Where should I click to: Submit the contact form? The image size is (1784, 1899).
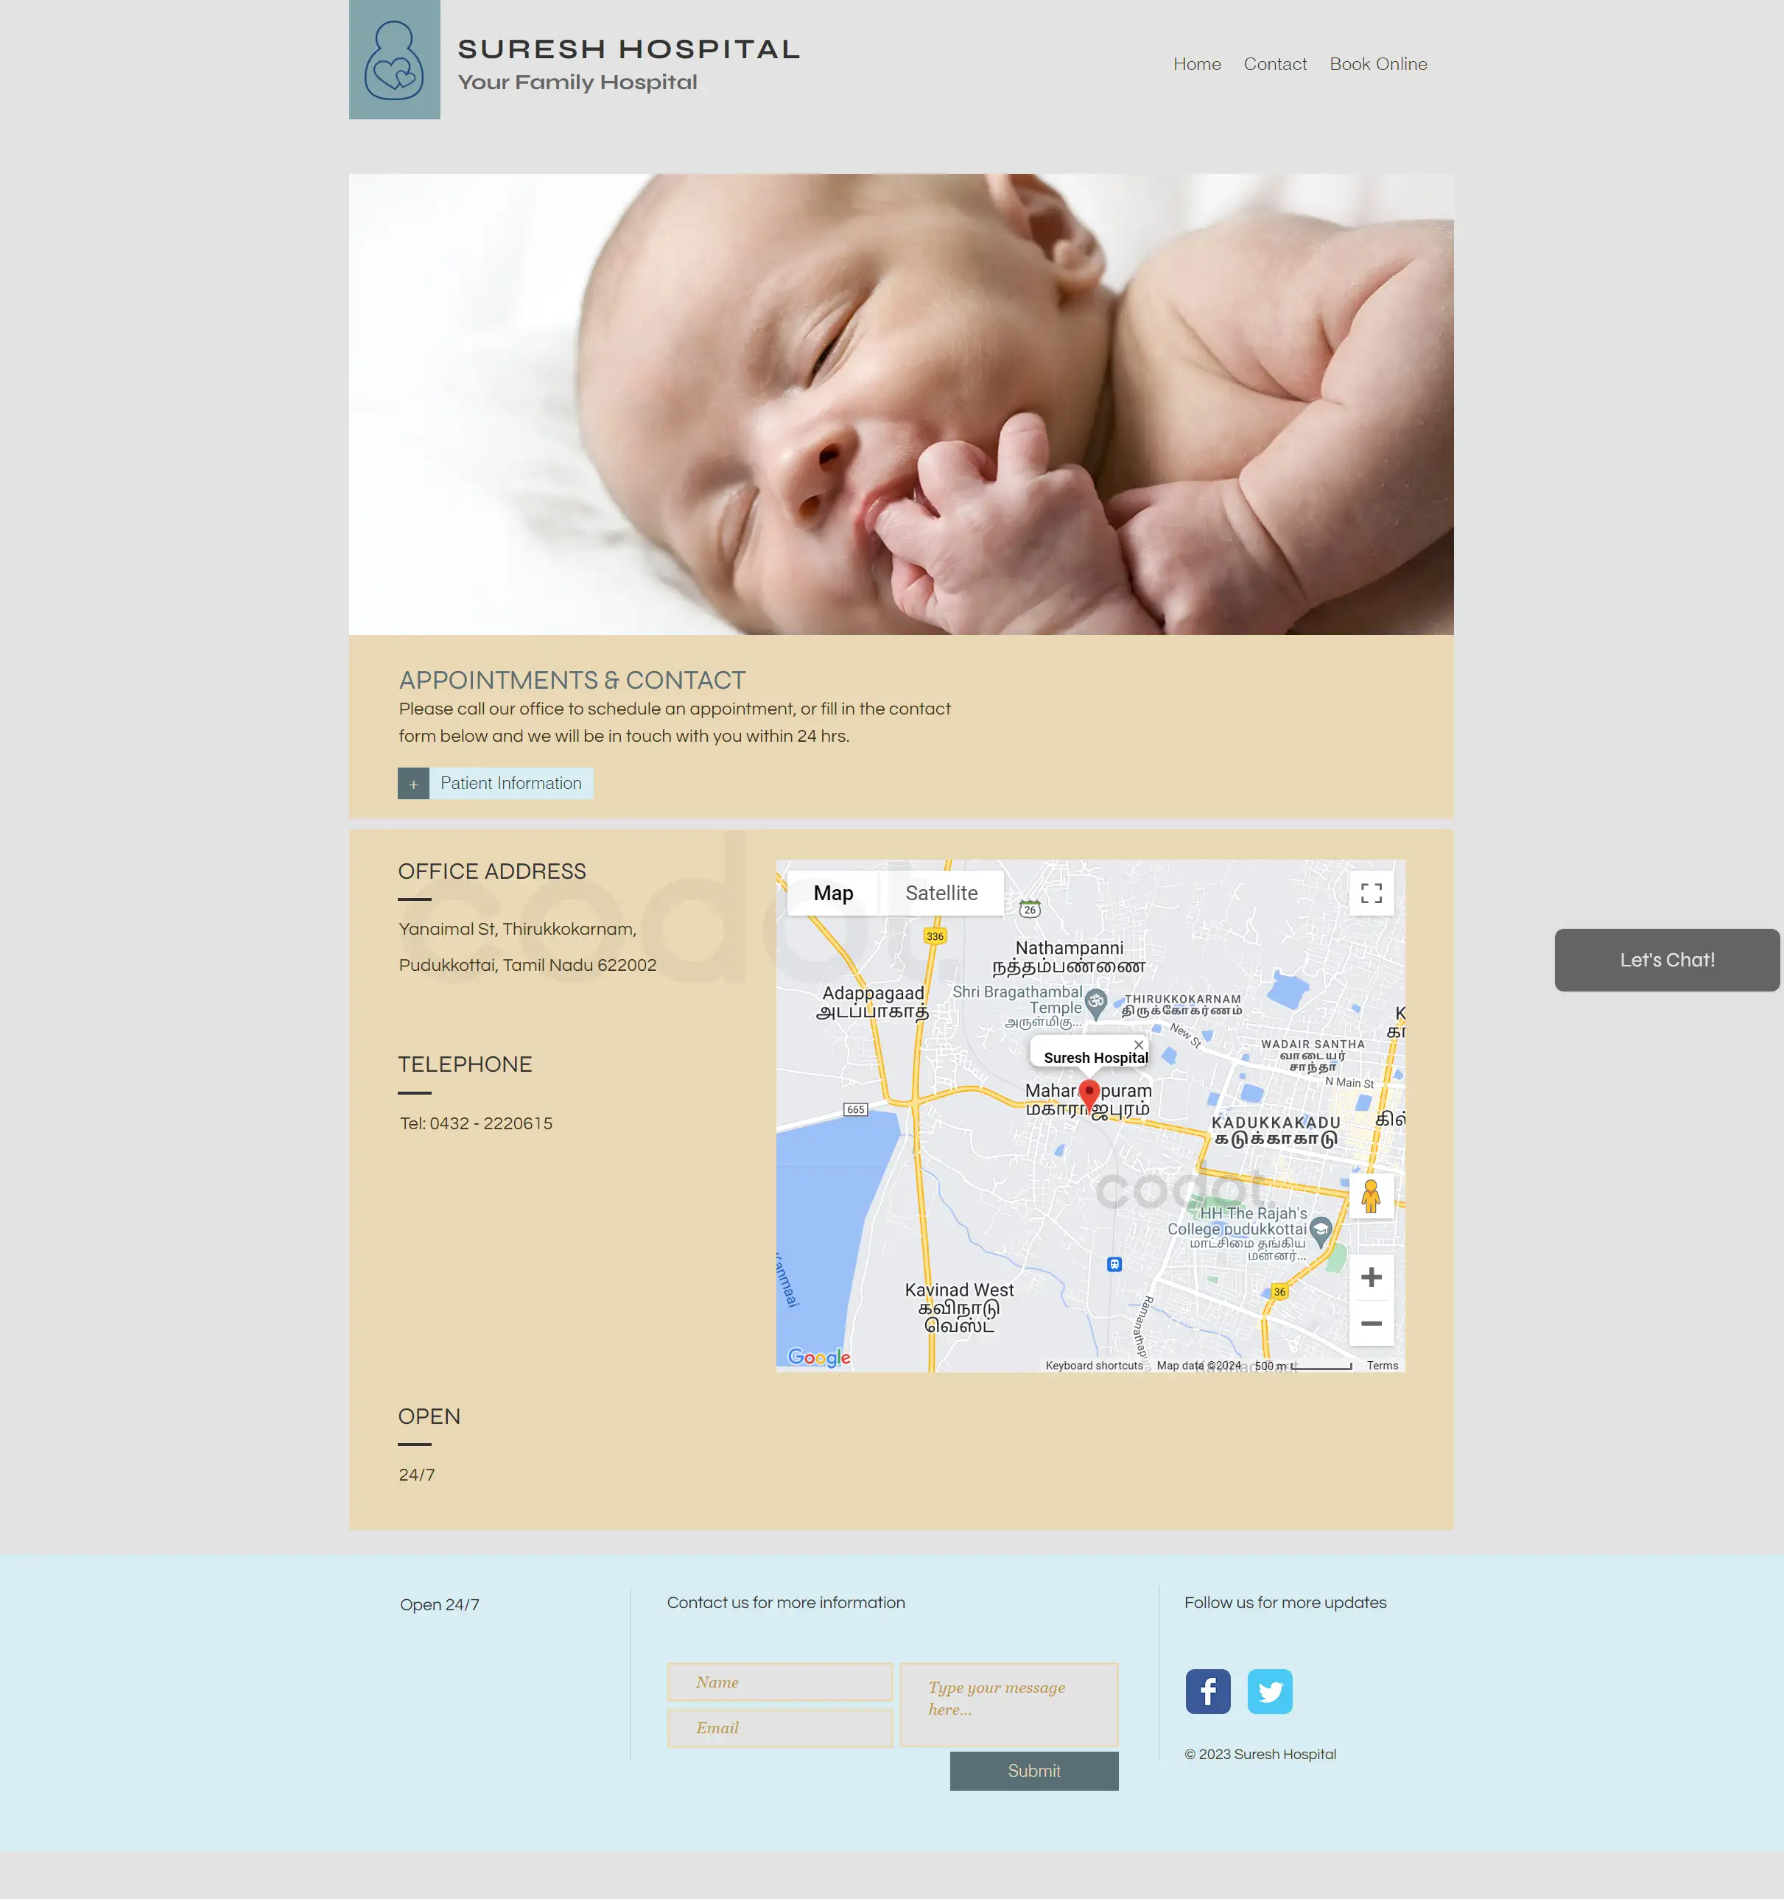point(1033,1770)
